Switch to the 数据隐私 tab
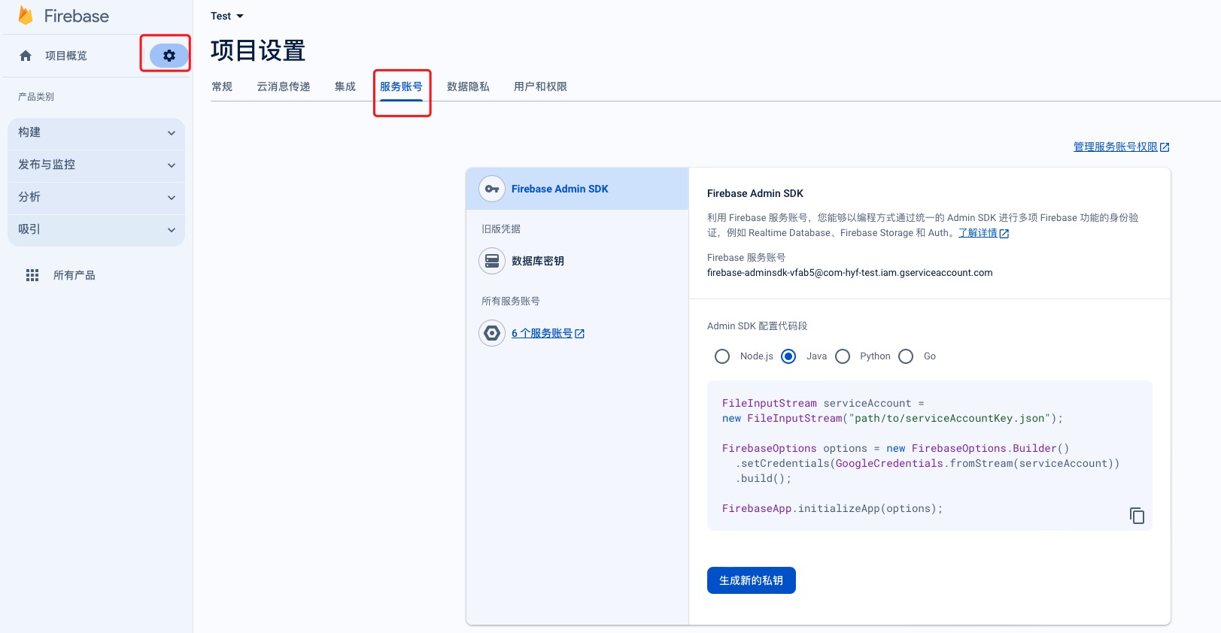 pos(468,86)
